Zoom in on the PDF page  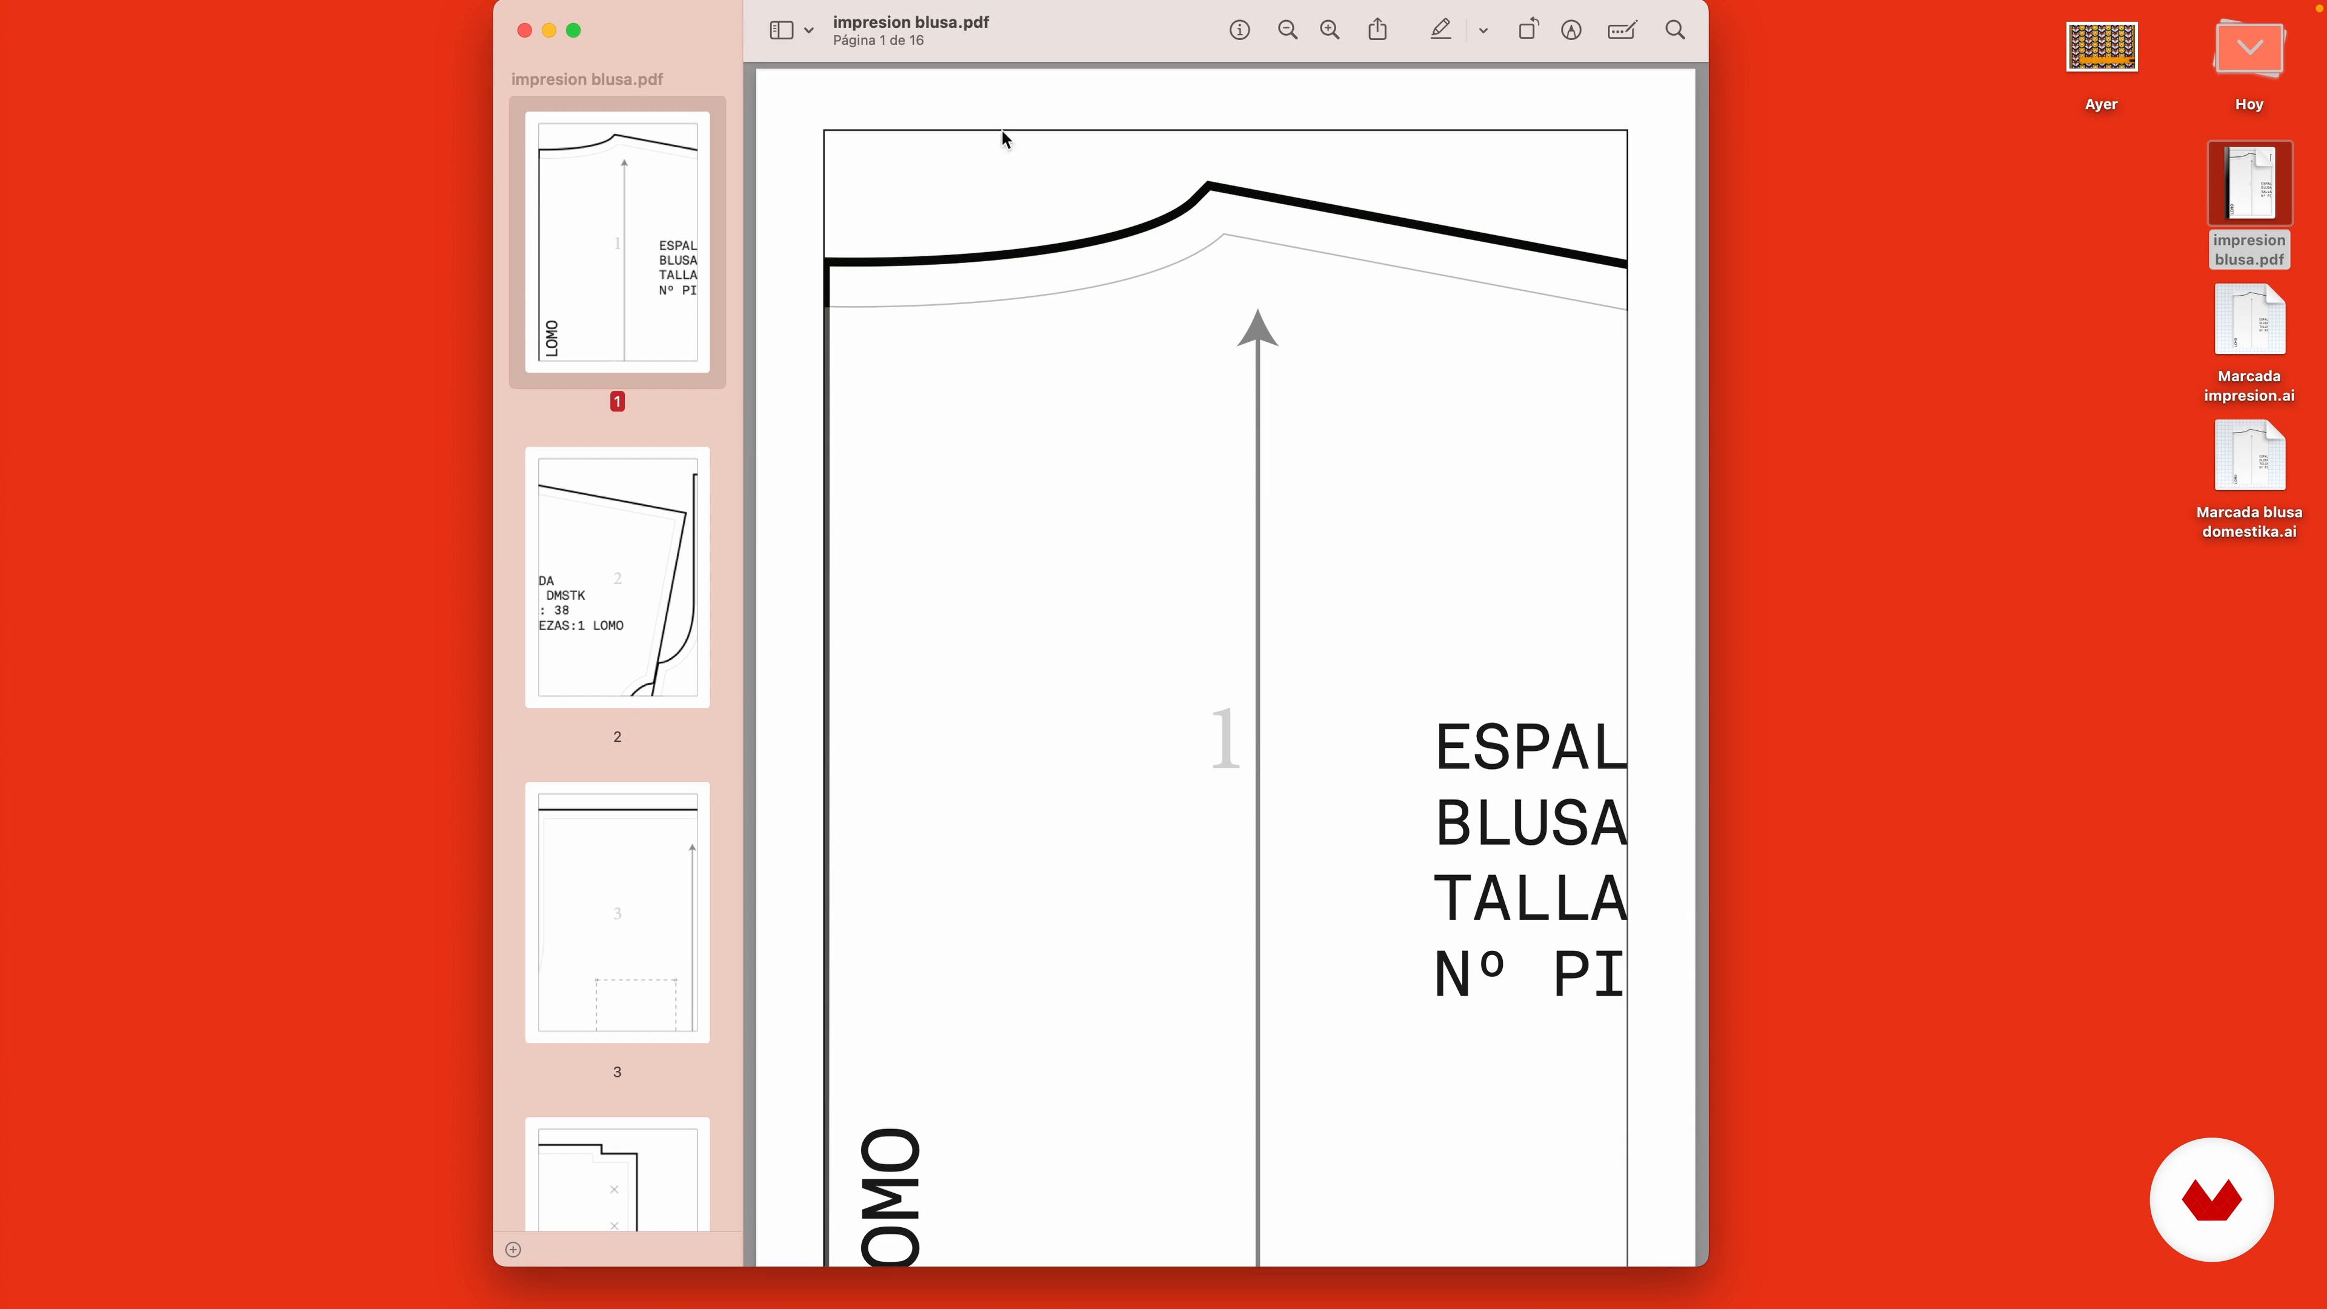click(1330, 31)
